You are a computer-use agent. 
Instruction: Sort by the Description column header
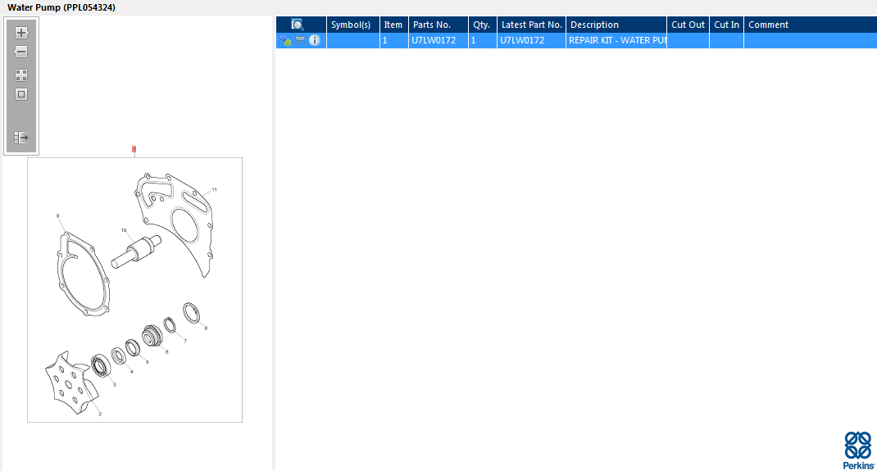tap(616, 25)
